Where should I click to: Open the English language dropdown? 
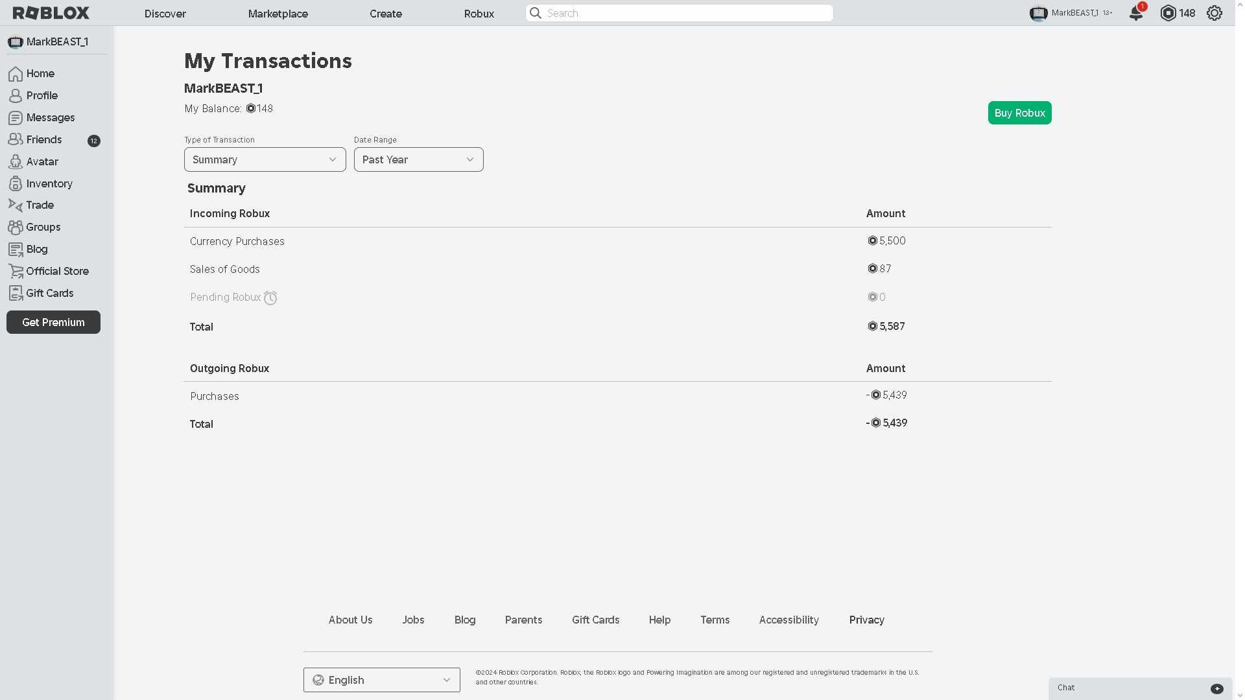tap(382, 680)
